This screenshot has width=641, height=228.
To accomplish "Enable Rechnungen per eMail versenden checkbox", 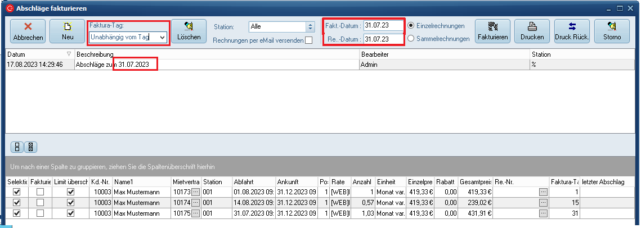I will 308,40.
